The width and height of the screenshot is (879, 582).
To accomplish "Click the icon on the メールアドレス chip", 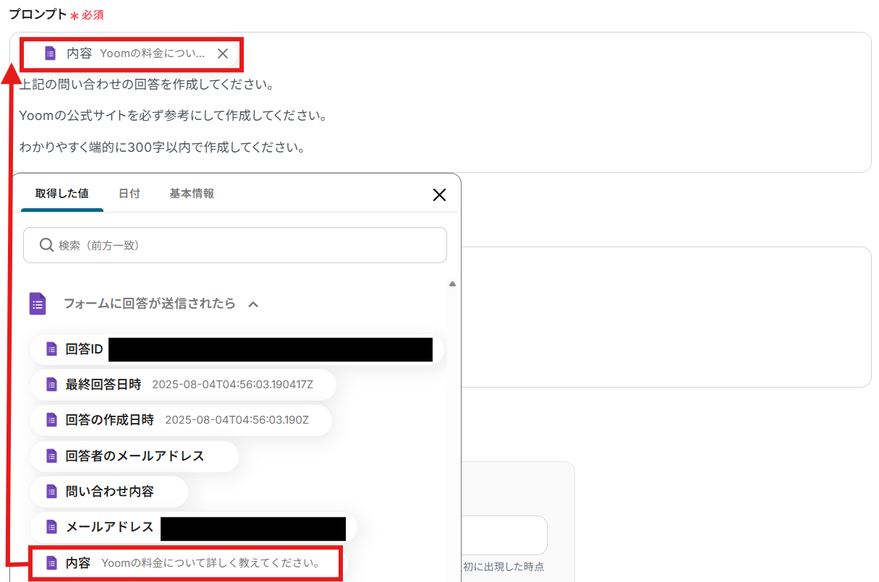I will point(51,527).
